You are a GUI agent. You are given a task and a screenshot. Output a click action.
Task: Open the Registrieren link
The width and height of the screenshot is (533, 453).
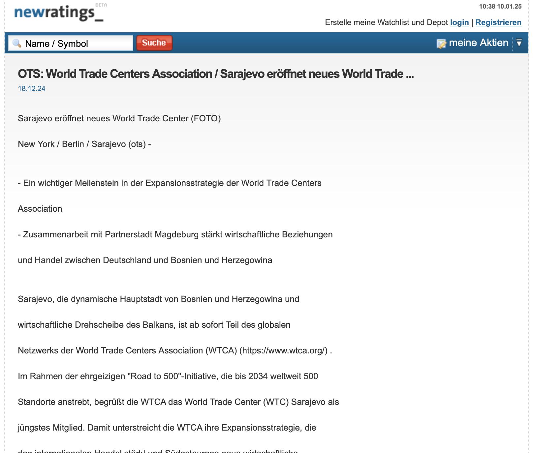click(x=498, y=22)
